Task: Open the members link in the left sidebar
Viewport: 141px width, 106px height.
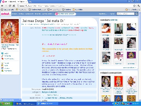Action: pos(8,71)
